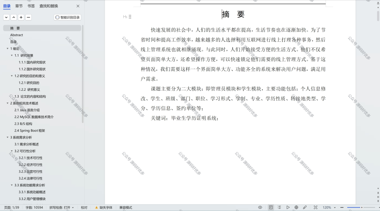Click the 字数: 10594 word count
The width and height of the screenshot is (380, 211).
click(34, 208)
